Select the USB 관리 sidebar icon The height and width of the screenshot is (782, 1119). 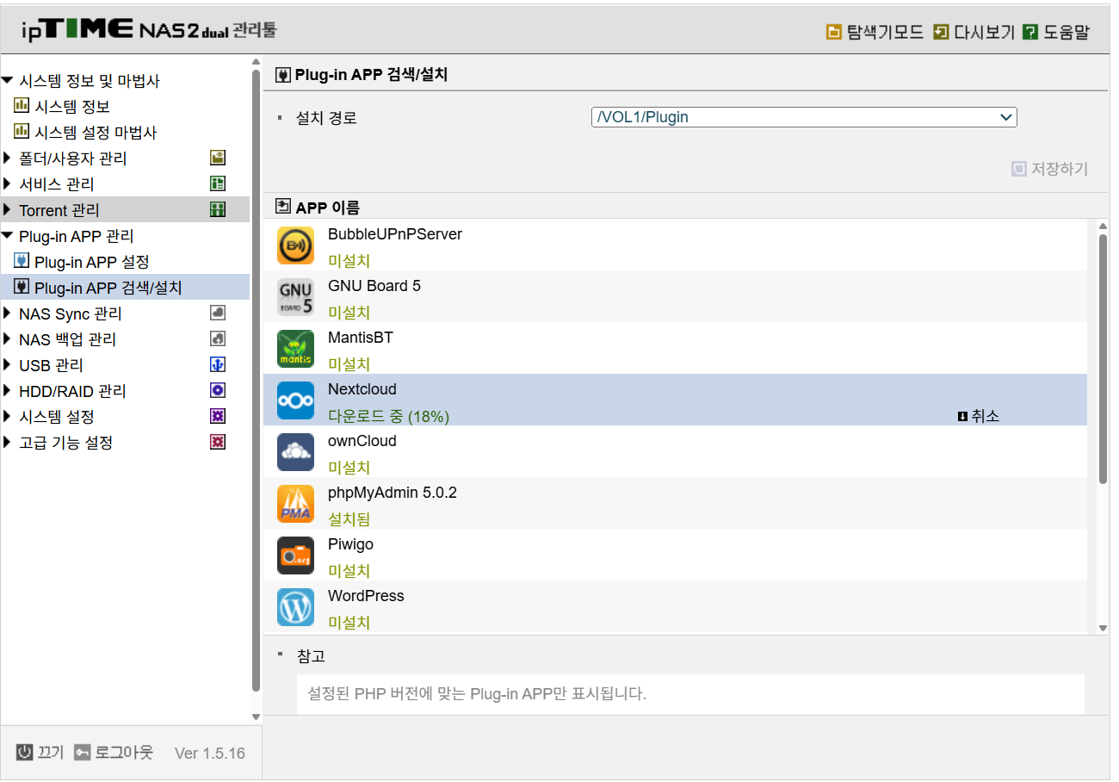(217, 364)
